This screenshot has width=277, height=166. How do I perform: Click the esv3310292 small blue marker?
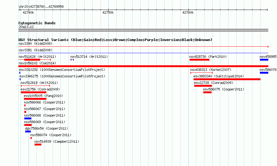pos(20,73)
